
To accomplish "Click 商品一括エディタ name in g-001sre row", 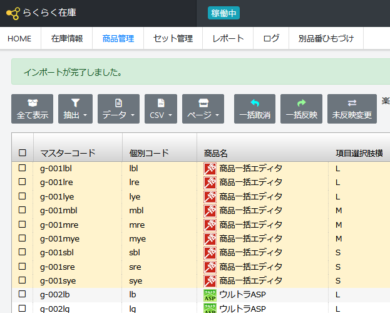I will coord(250,267).
